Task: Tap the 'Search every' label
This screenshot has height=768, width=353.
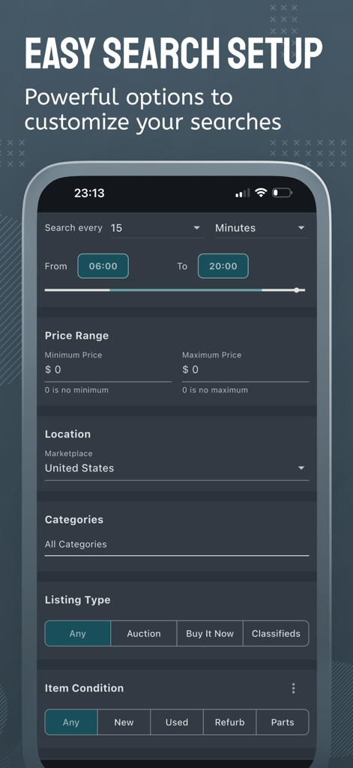Action: (x=73, y=228)
